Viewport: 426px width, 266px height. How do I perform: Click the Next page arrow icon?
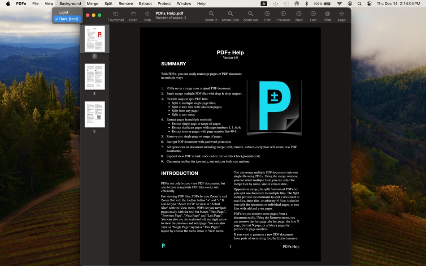tap(299, 13)
